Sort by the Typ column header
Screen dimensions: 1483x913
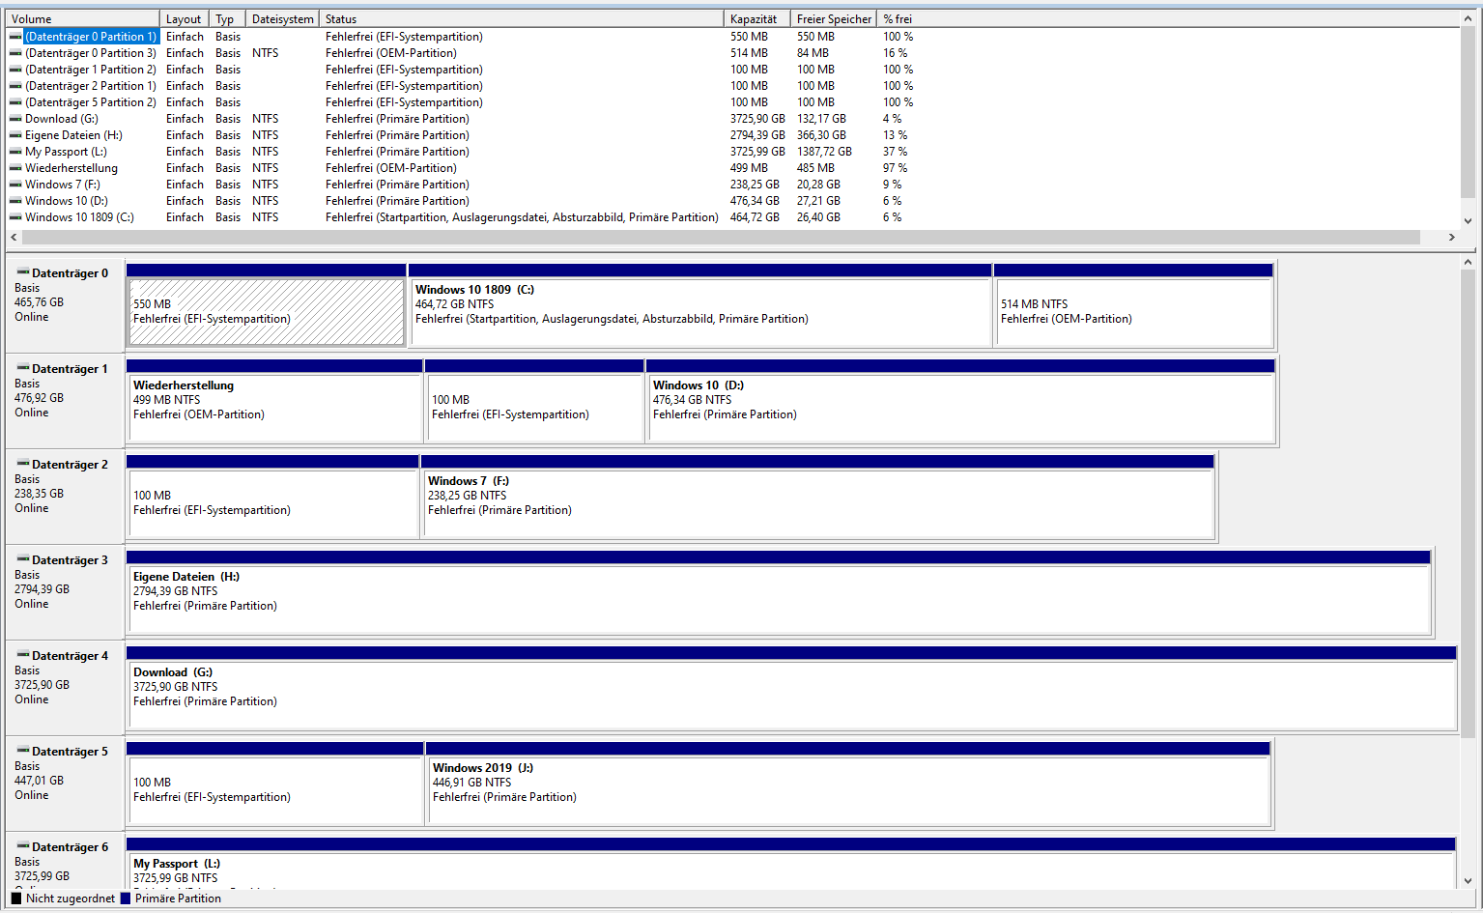click(228, 18)
